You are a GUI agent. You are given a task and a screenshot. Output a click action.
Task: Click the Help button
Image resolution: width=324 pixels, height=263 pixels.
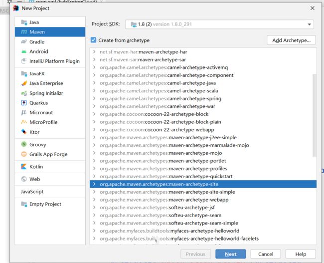301,254
